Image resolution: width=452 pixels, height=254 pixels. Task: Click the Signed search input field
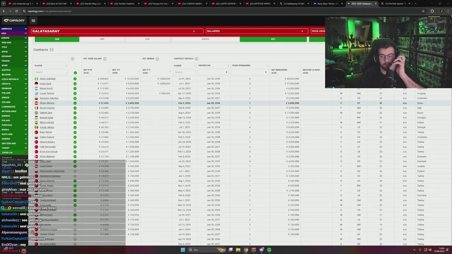[x=184, y=72]
